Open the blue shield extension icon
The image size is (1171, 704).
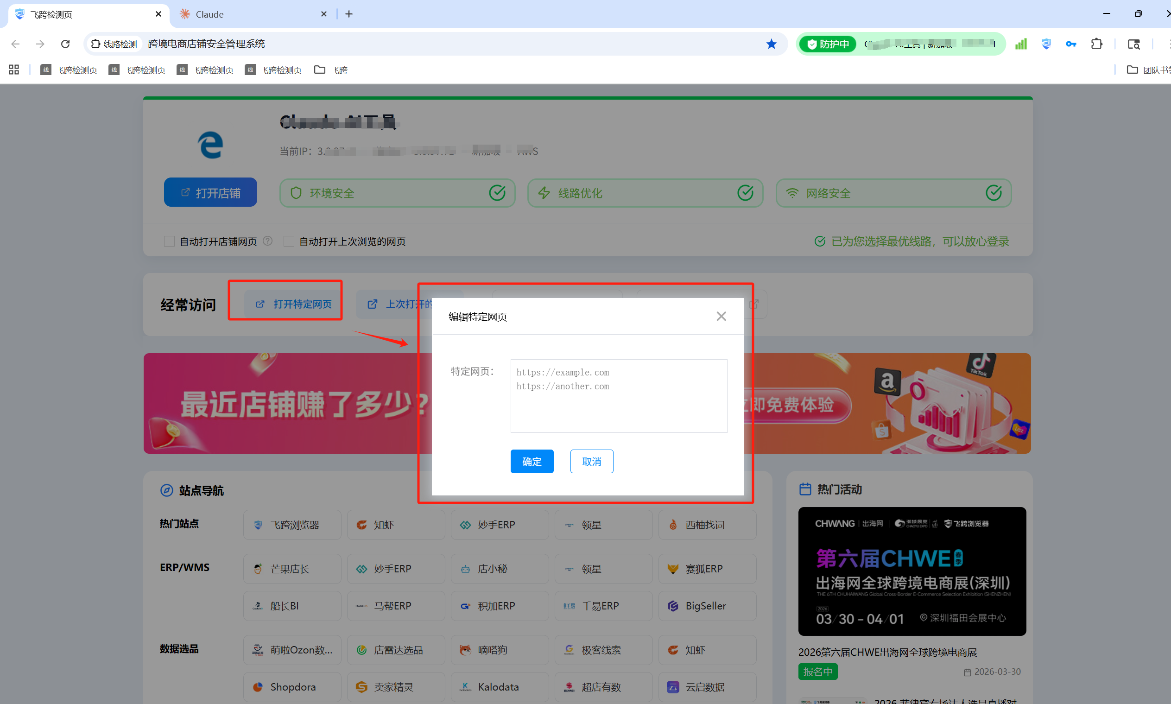pyautogui.click(x=1046, y=44)
